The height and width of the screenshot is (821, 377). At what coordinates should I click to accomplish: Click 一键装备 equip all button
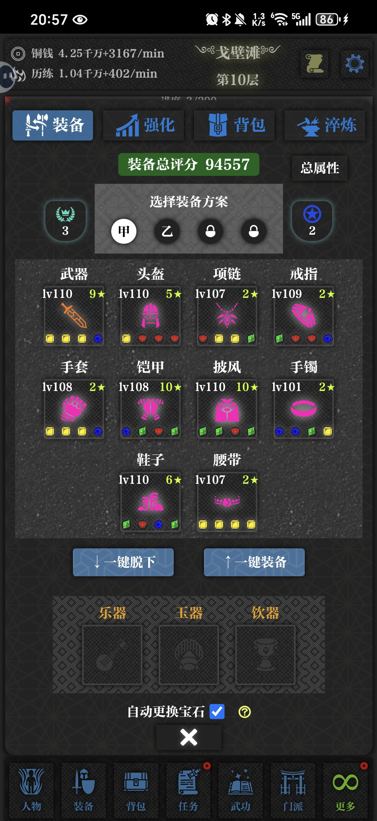coord(254,562)
